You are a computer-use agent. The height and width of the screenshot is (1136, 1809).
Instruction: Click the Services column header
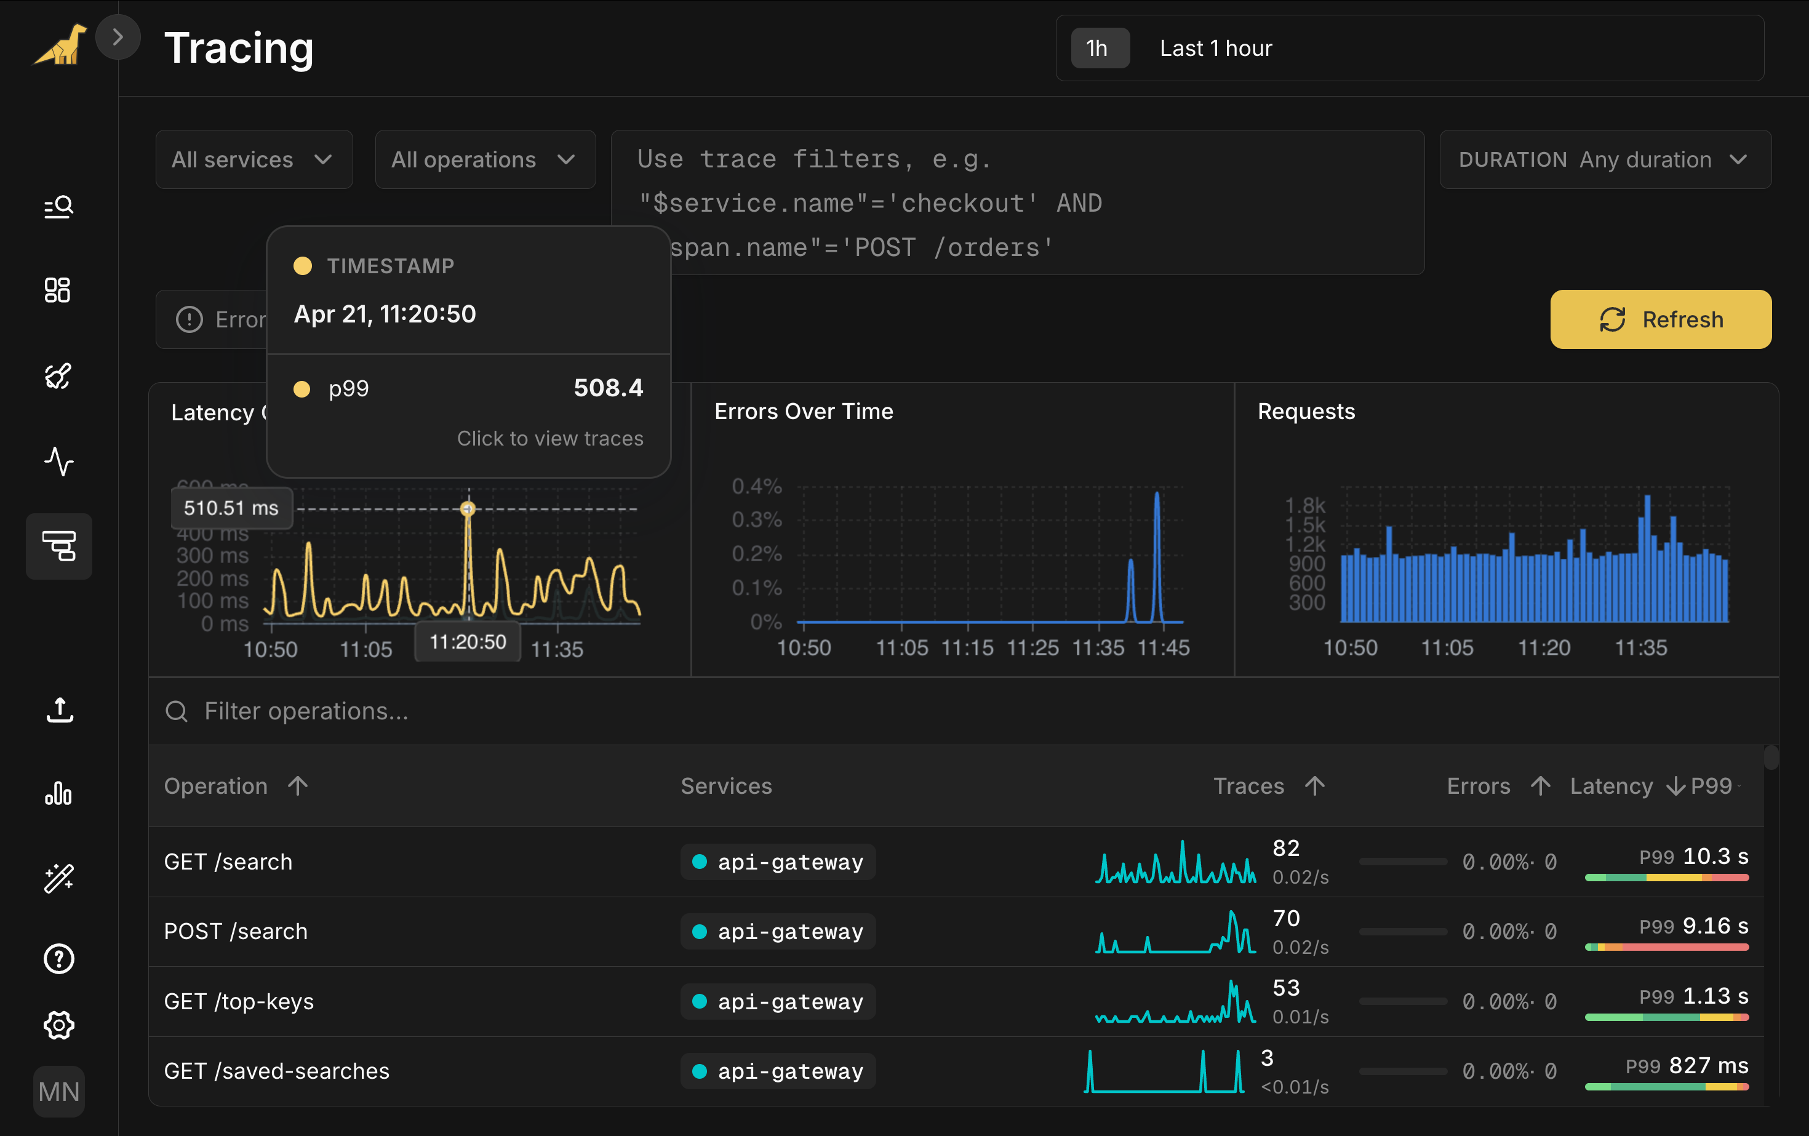pos(725,786)
